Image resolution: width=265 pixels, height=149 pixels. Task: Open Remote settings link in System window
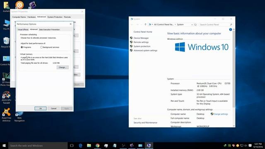point(141,42)
